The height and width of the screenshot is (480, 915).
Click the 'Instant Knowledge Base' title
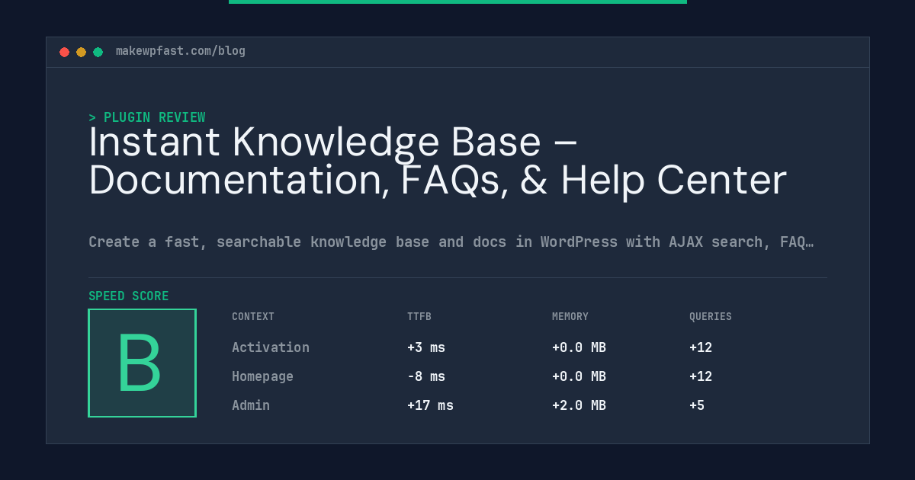pos(438,161)
